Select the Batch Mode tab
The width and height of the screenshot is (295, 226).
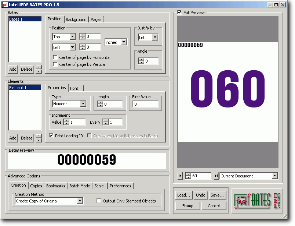pos(80,186)
